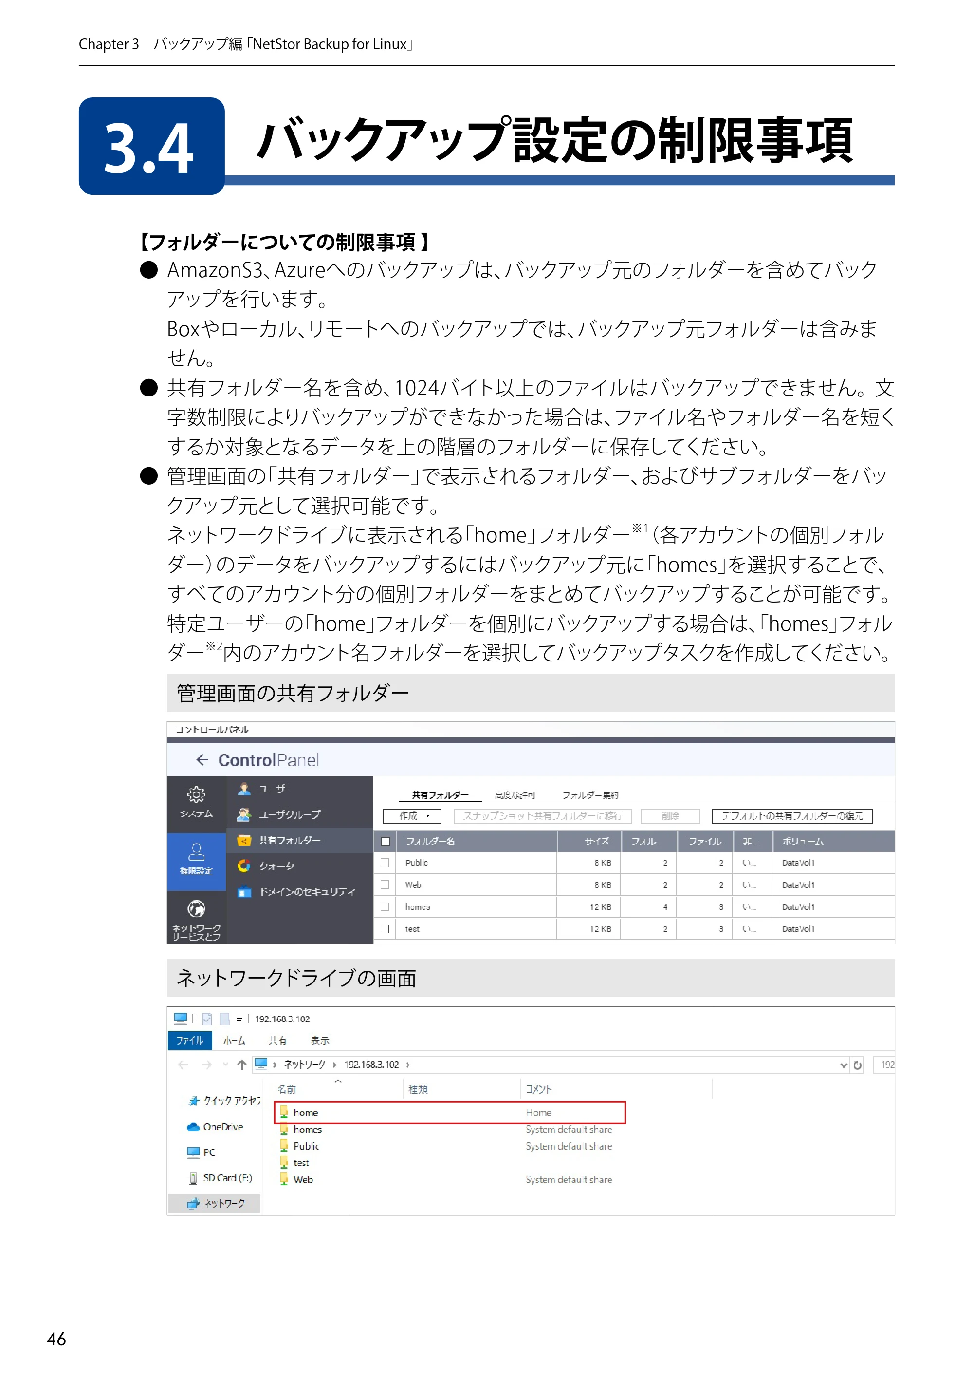Check the Web folder row checkbox
The height and width of the screenshot is (1378, 974).
(385, 885)
